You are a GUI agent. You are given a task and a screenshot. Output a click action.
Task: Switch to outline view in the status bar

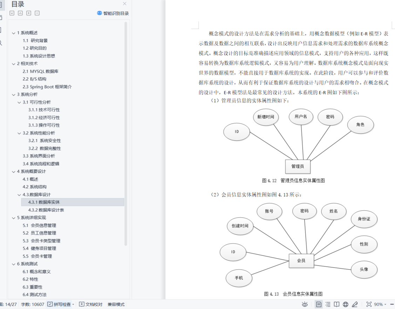tap(328, 304)
